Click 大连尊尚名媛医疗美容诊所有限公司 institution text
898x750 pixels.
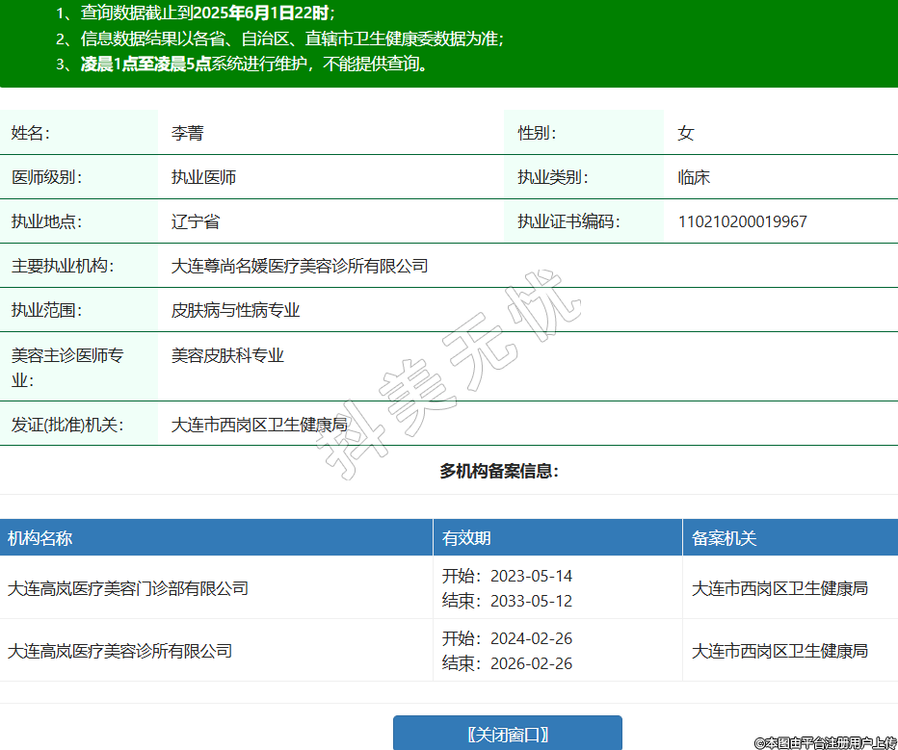[x=300, y=266]
